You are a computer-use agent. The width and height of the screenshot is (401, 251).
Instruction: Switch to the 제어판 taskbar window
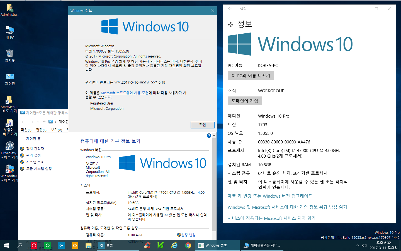point(262,245)
